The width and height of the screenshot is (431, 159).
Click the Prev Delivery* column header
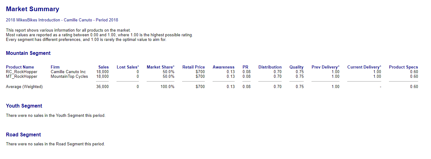point(325,67)
